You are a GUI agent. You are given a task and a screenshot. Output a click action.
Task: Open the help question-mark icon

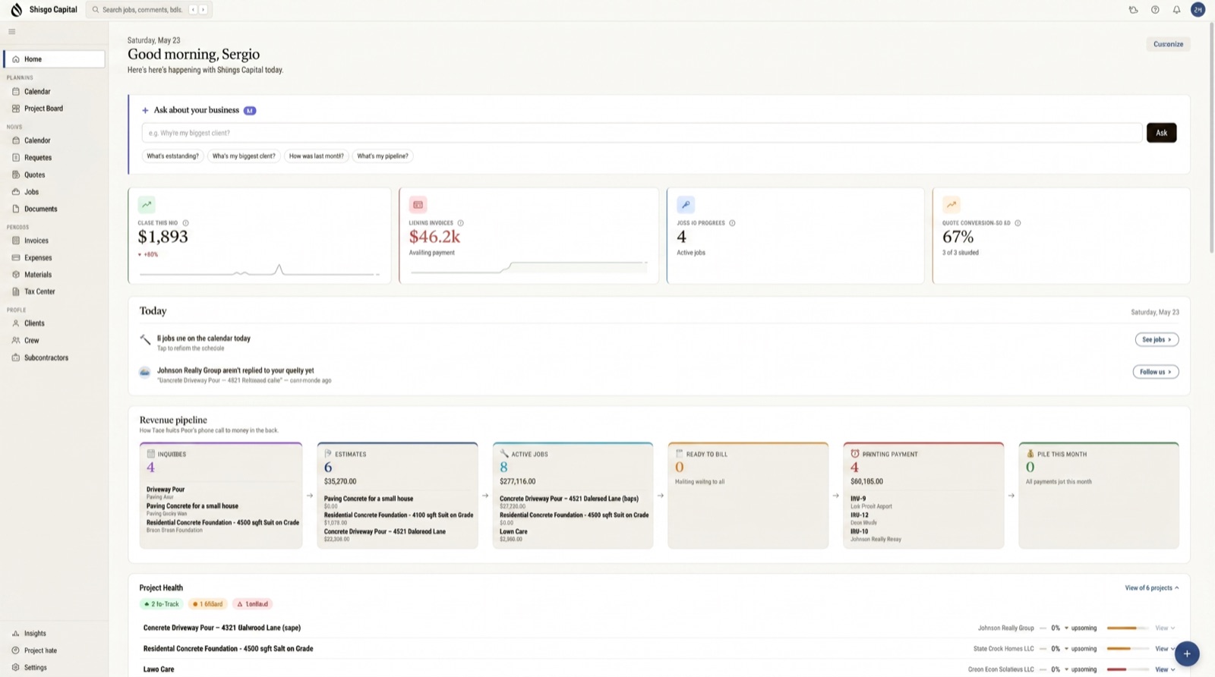[1155, 10]
